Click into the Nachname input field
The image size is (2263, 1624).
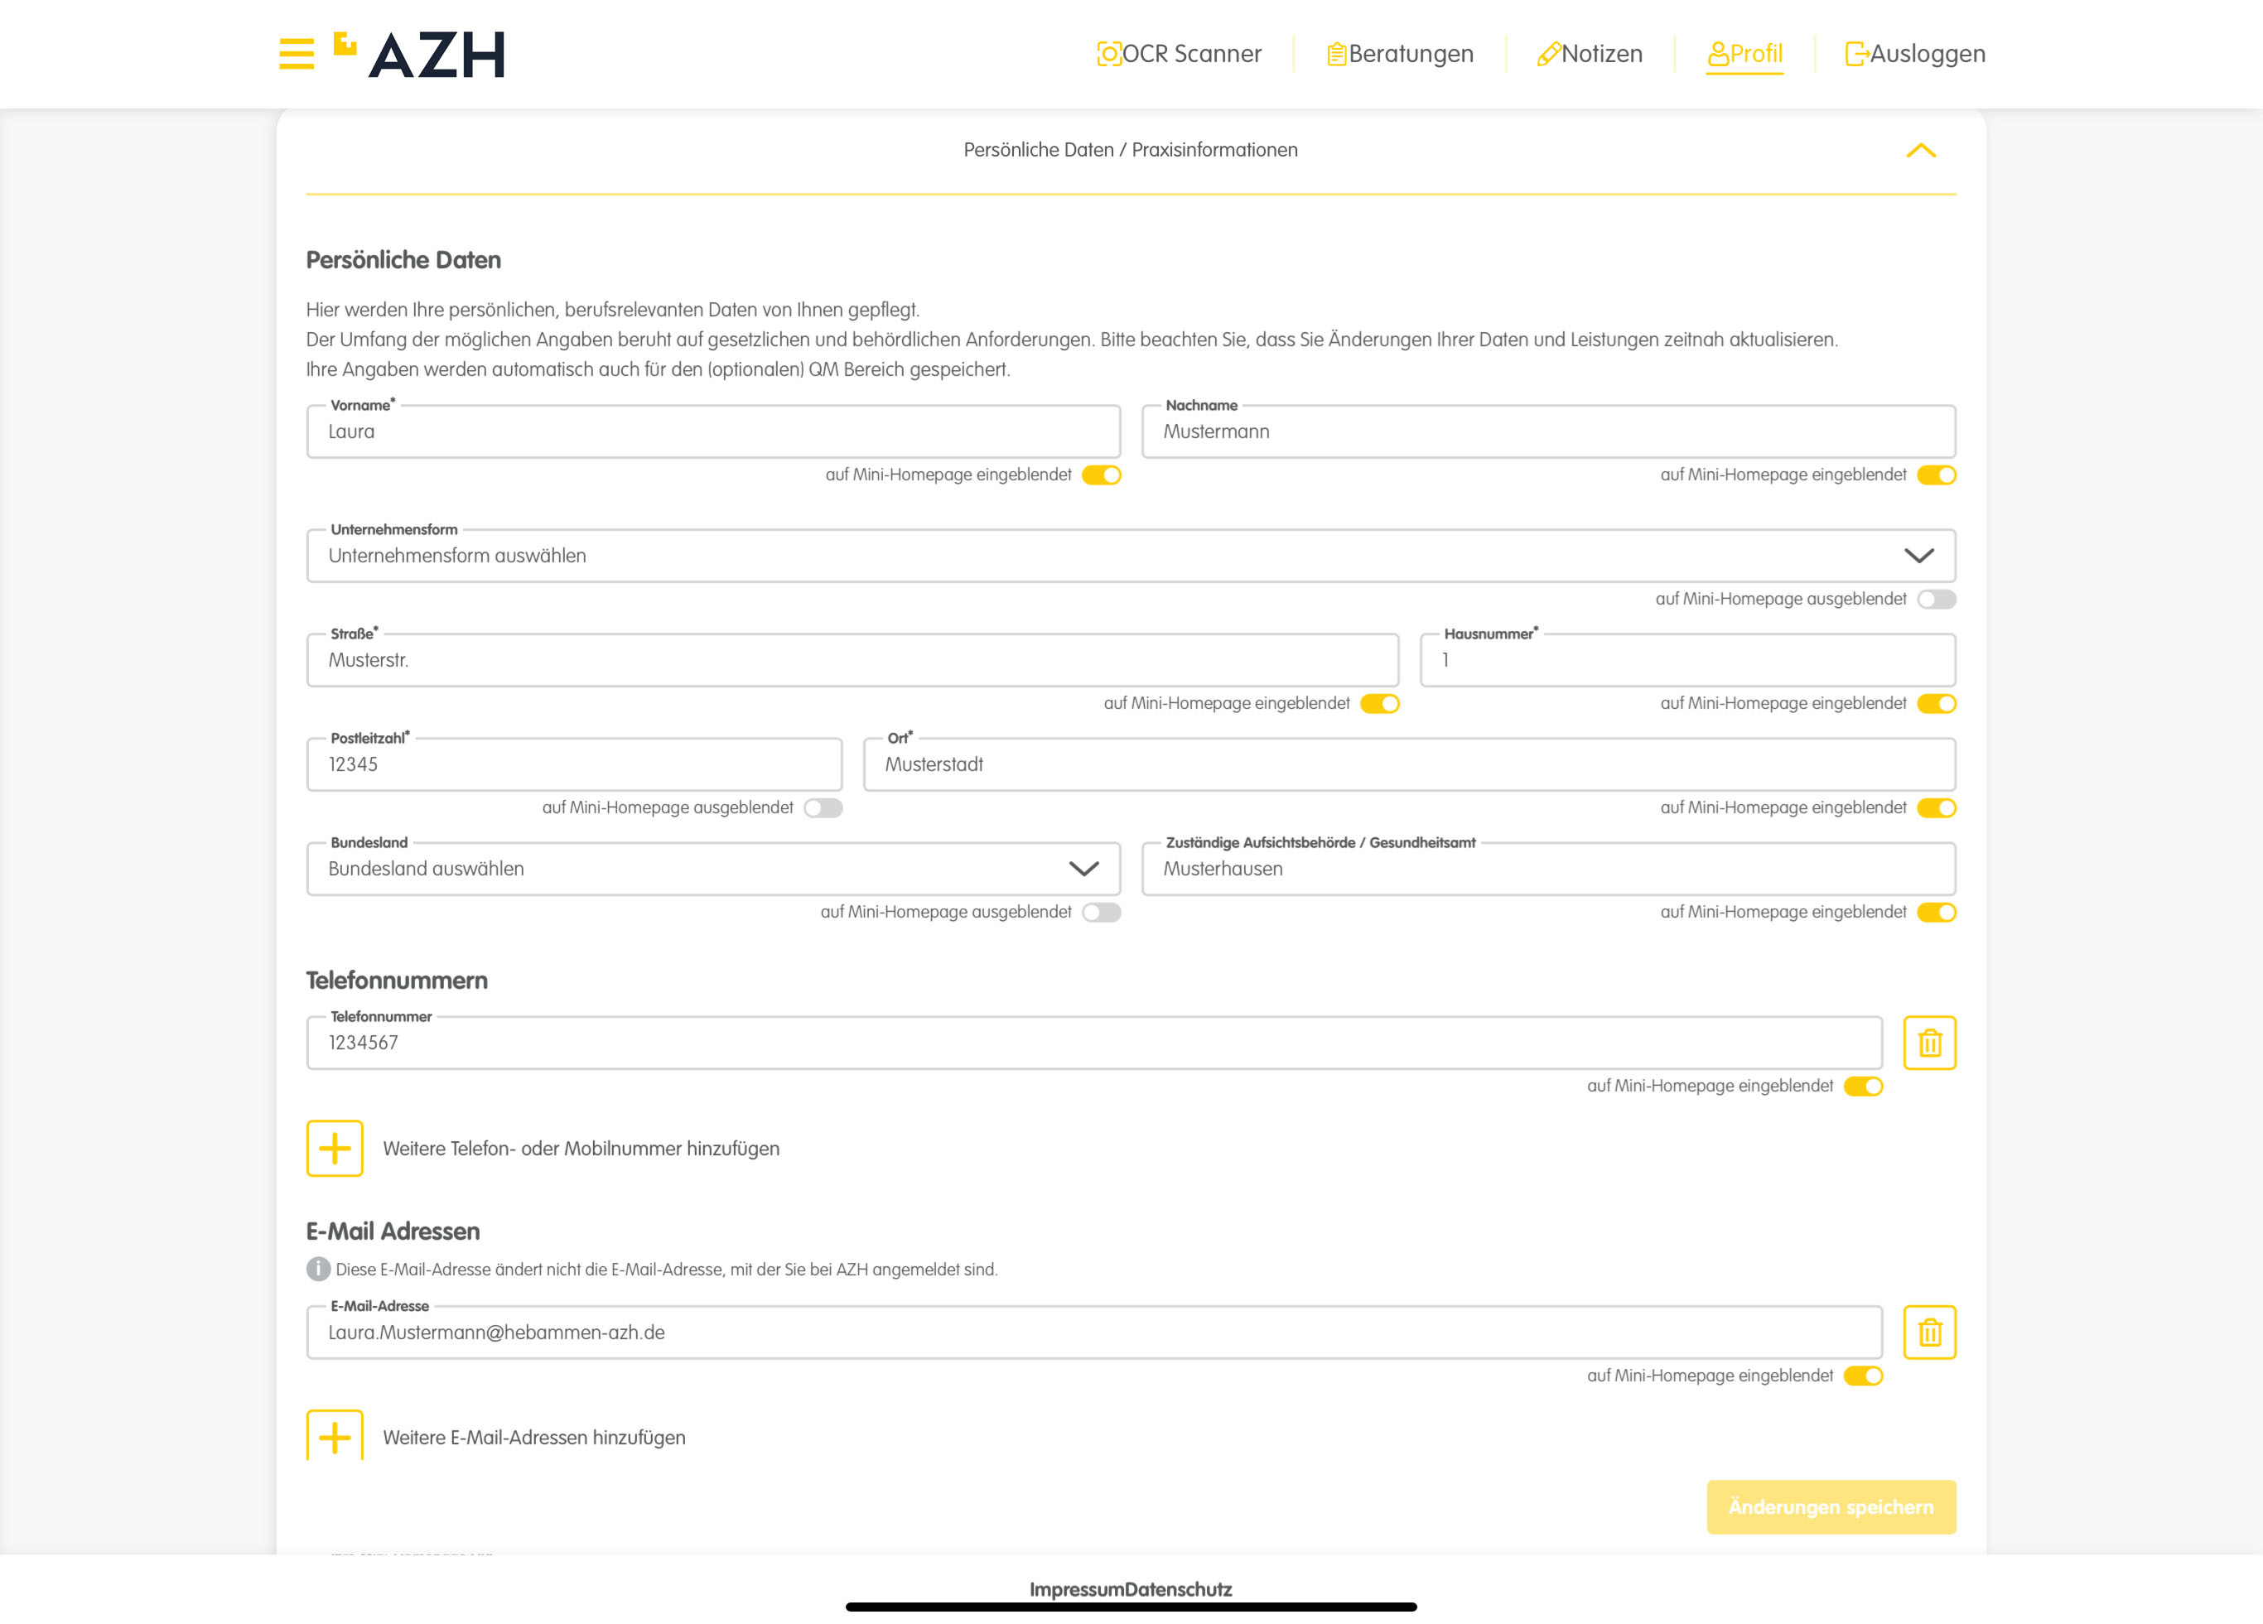[x=1547, y=432]
